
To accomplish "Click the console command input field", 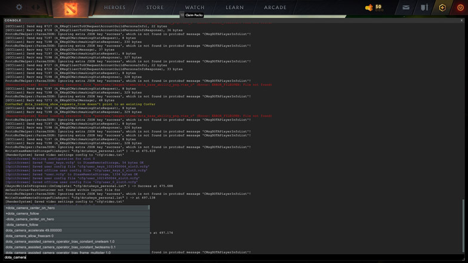I will tap(233, 257).
